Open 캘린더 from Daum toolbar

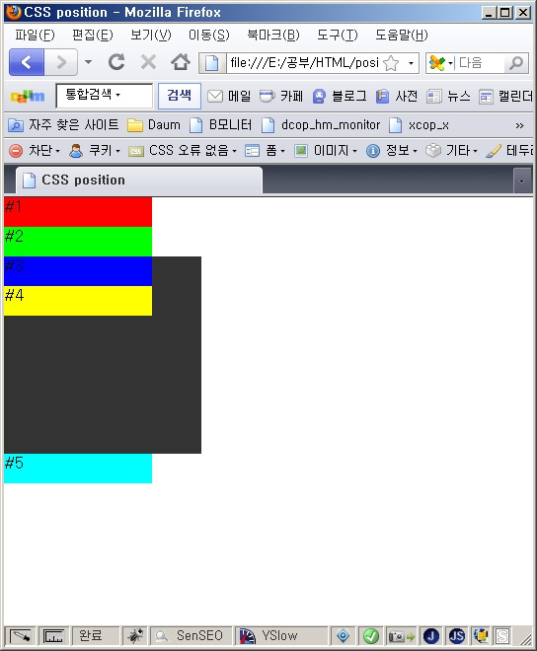pos(505,97)
